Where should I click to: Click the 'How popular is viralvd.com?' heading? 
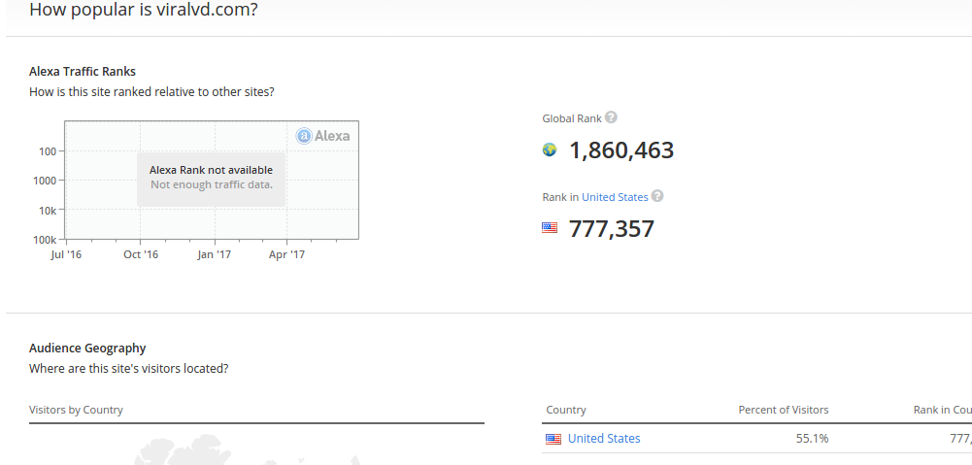pos(143,10)
